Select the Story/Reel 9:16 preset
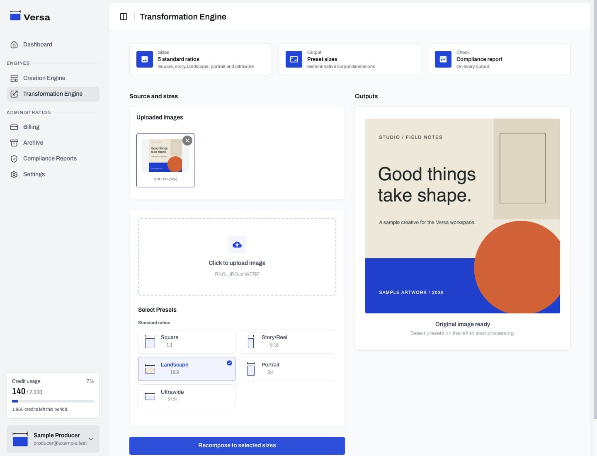597x456 pixels. click(x=287, y=342)
